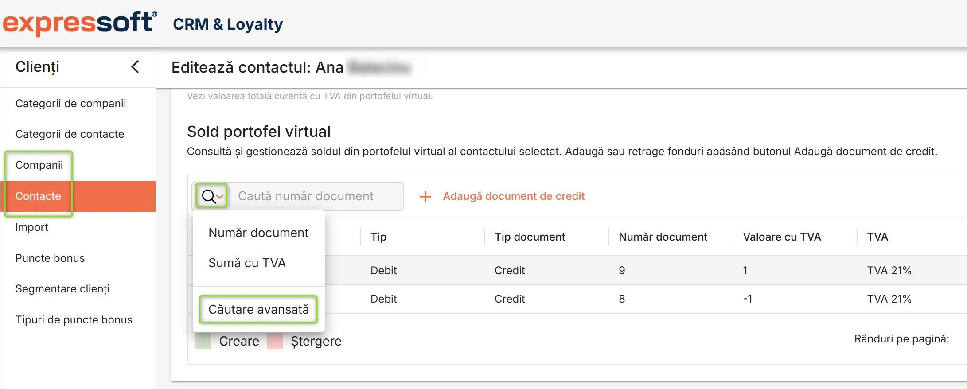Click TVA 21% in the document 8 row
The height and width of the screenshot is (389, 967).
click(889, 299)
